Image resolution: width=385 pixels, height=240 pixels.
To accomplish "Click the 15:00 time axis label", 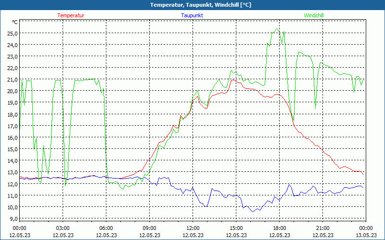I will pyautogui.click(x=236, y=228).
